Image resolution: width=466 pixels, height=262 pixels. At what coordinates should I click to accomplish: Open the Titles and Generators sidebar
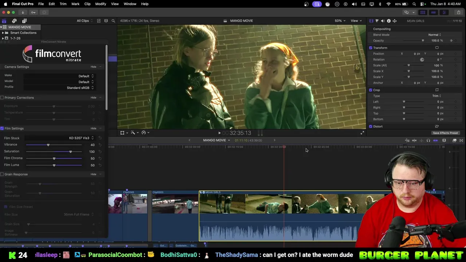tap(24, 21)
